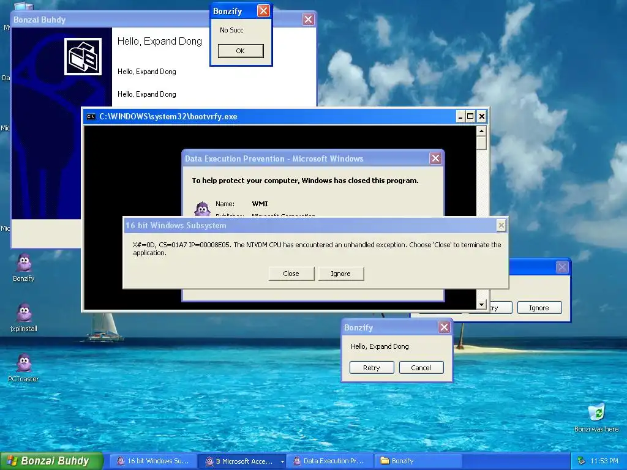Open the PCToaster desktop icon
The height and width of the screenshot is (470, 627).
(24, 367)
